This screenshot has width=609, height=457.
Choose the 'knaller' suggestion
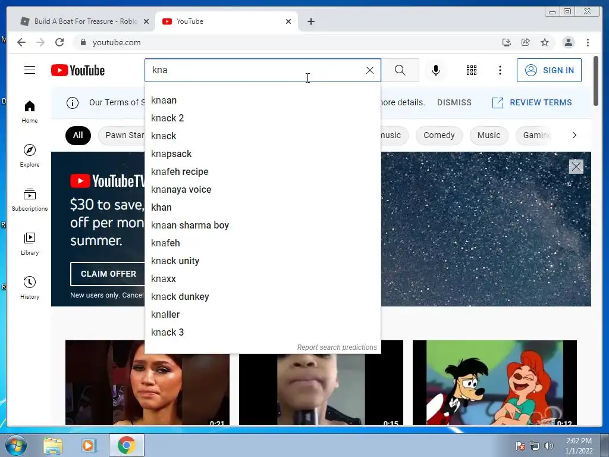262,315
